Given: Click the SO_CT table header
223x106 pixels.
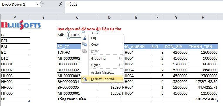Looking at the screenshot, I should tap(69, 46).
